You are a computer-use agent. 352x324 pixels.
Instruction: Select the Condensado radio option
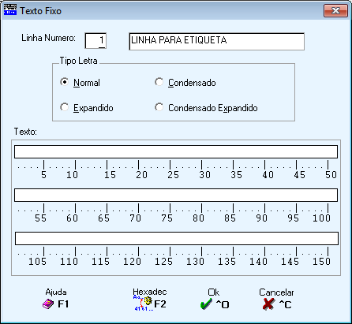pyautogui.click(x=159, y=82)
